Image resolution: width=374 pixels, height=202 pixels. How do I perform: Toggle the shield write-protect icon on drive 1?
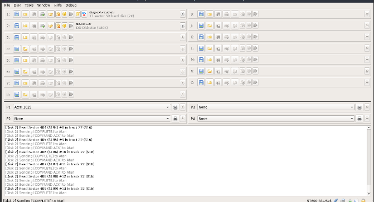tap(77, 14)
